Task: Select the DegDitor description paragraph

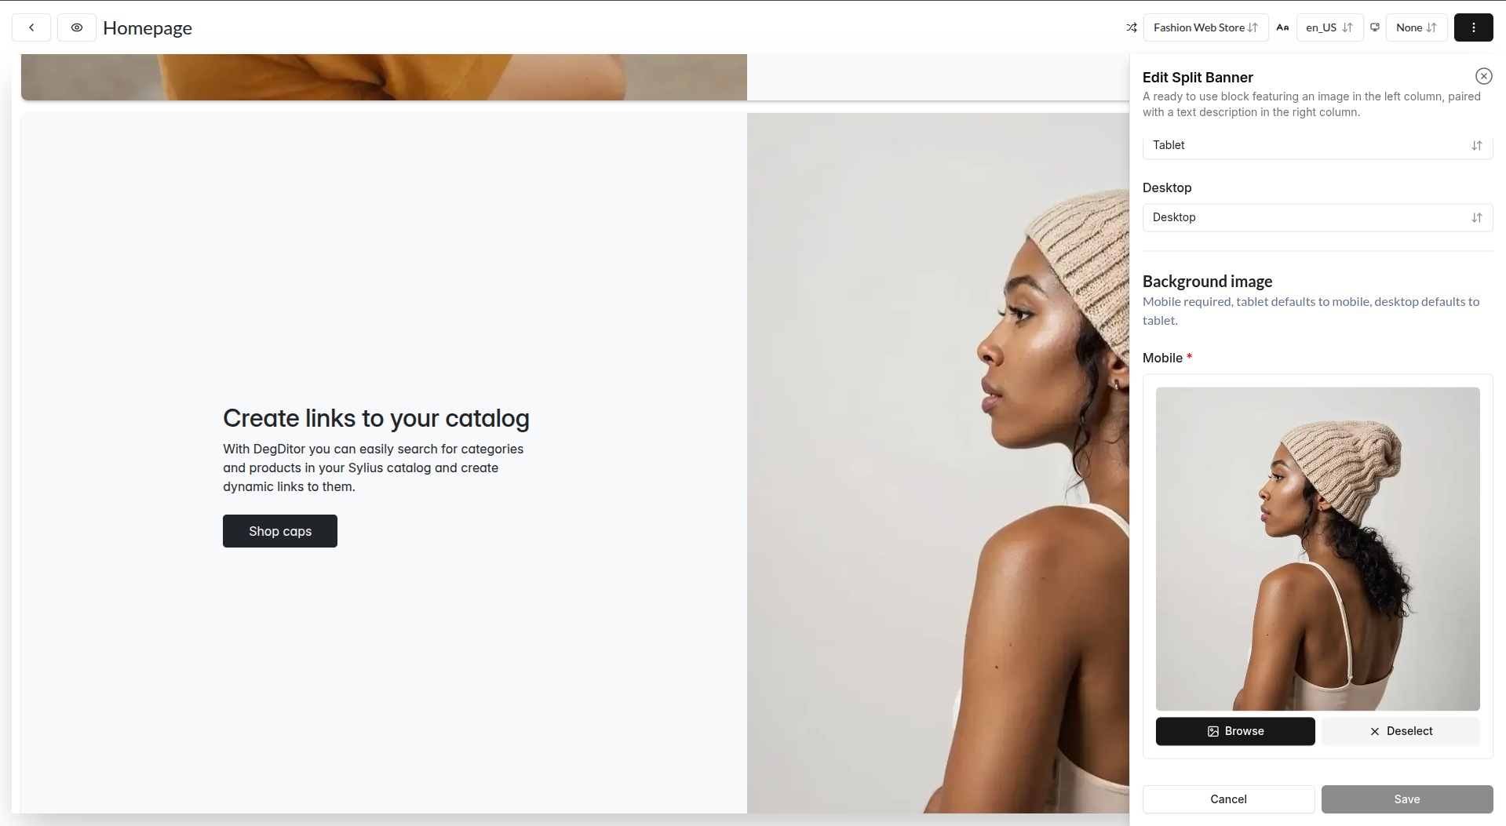Action: click(x=374, y=468)
